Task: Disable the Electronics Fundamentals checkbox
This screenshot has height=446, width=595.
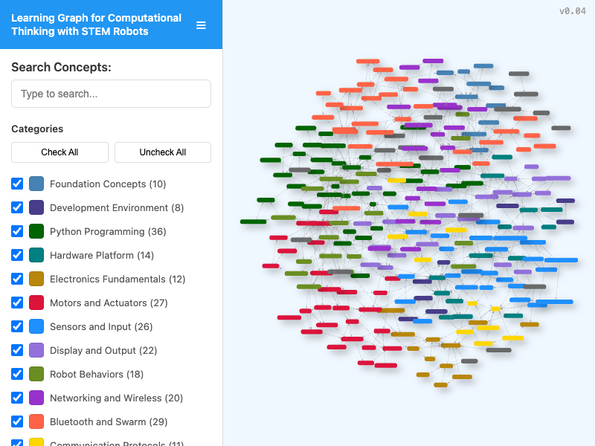Action: (17, 279)
